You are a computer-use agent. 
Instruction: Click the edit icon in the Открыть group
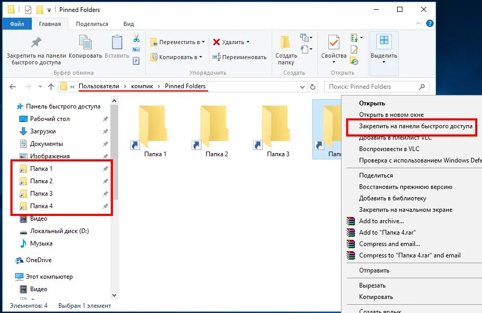[354, 50]
